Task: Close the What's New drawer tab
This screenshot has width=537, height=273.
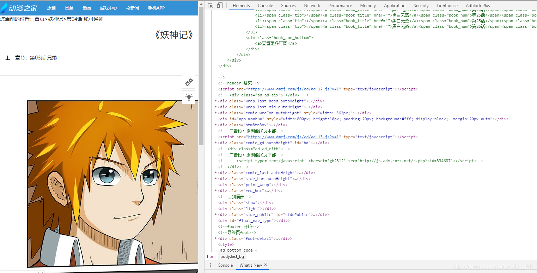Action: (266, 265)
